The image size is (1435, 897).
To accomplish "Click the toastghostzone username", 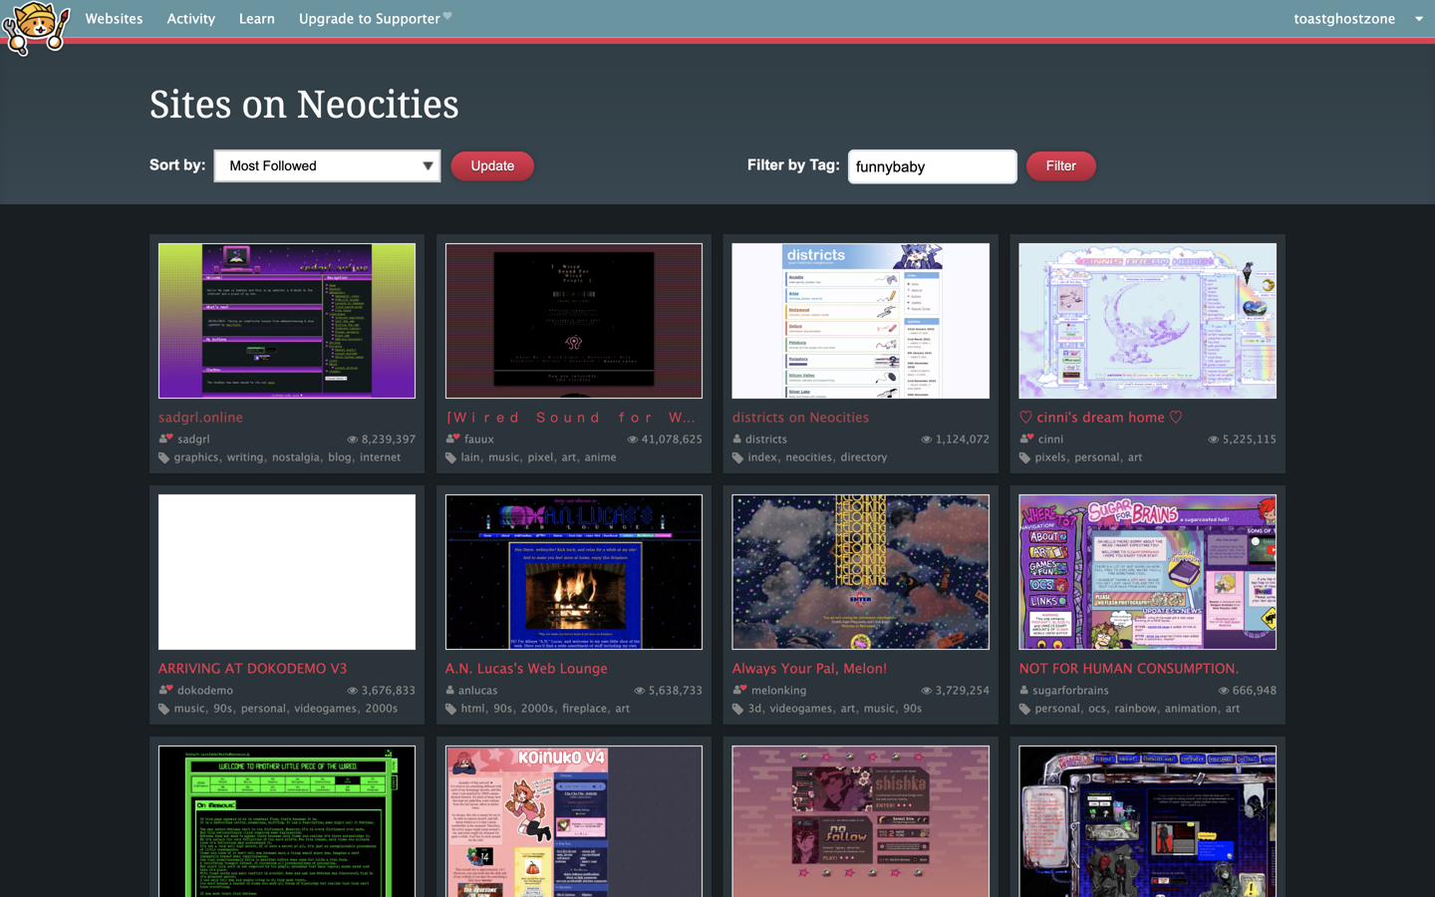I will pyautogui.click(x=1343, y=19).
